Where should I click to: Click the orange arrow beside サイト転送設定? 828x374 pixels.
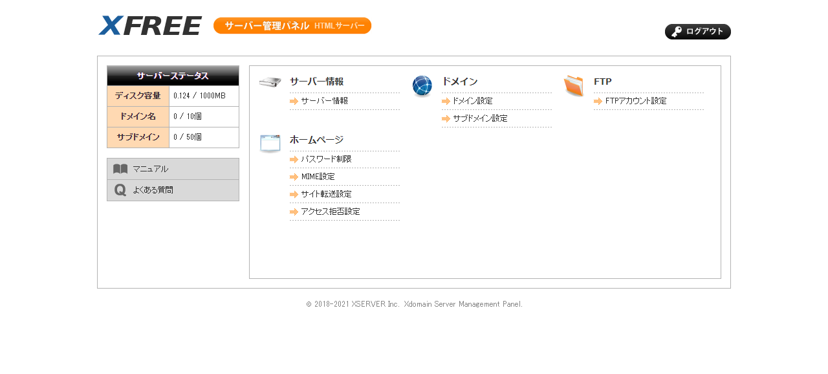pyautogui.click(x=294, y=195)
